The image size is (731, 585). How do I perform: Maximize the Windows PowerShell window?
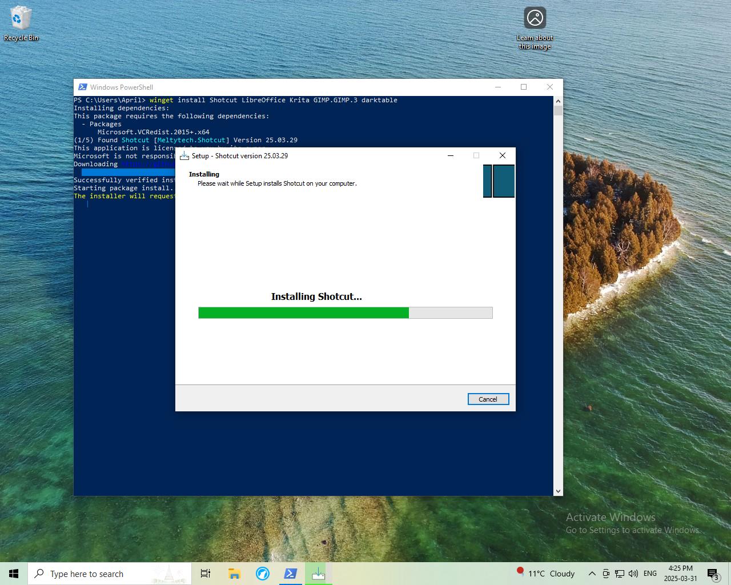click(x=524, y=87)
